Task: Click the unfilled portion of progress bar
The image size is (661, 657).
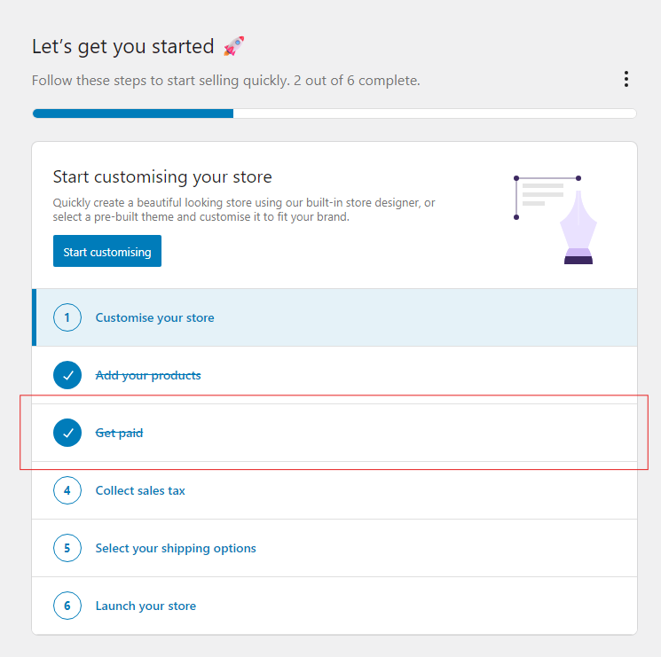Action: point(435,113)
